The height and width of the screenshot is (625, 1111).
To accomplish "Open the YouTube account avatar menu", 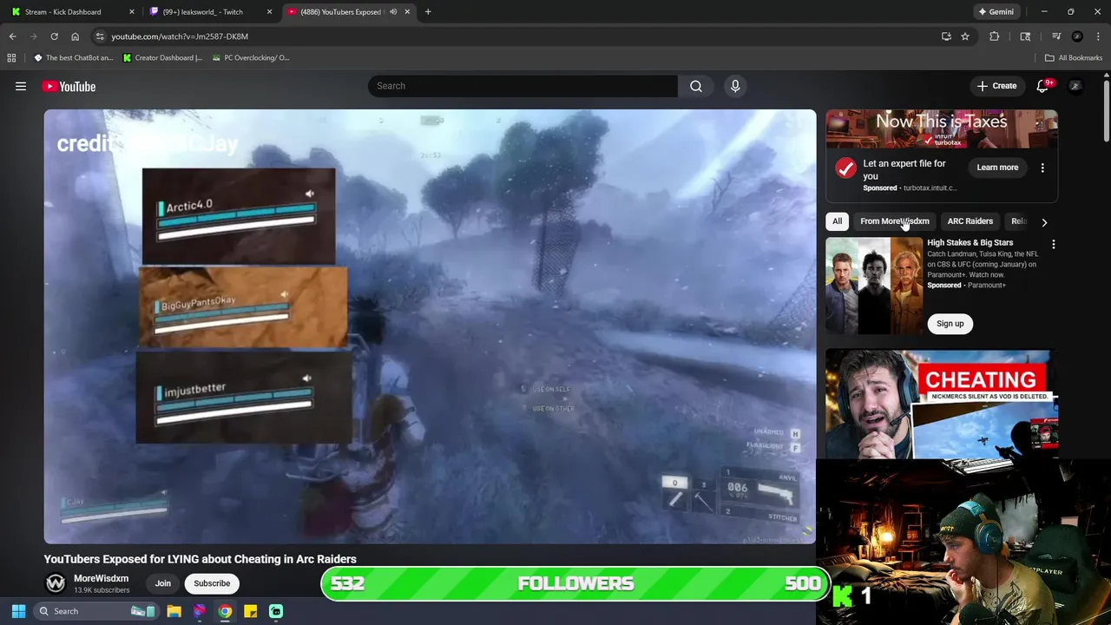I will click(1075, 86).
